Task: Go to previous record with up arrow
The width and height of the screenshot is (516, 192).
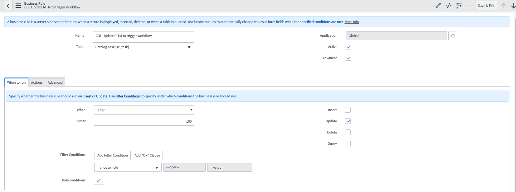Action: pos(504,6)
